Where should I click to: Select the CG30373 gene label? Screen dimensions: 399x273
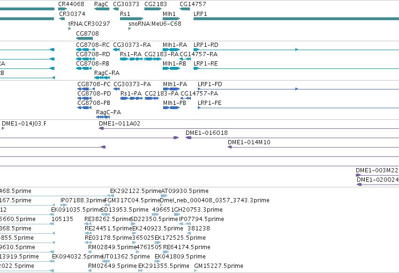(x=126, y=4)
